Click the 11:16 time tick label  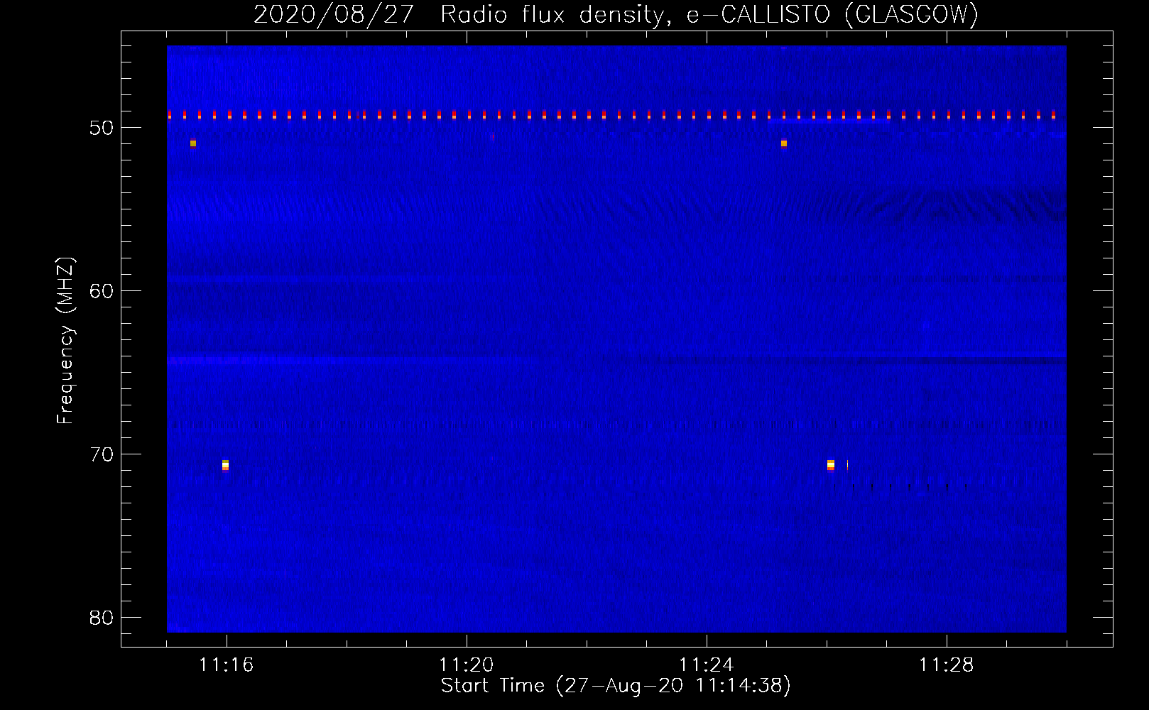[x=227, y=665]
